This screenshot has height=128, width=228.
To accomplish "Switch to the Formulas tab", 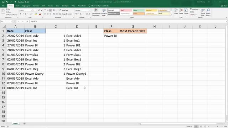I will click(36, 6).
